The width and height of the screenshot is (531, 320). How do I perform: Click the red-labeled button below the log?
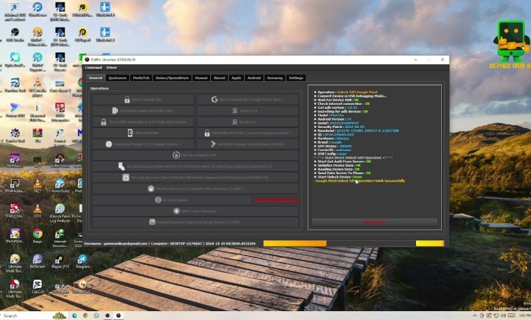point(374,223)
